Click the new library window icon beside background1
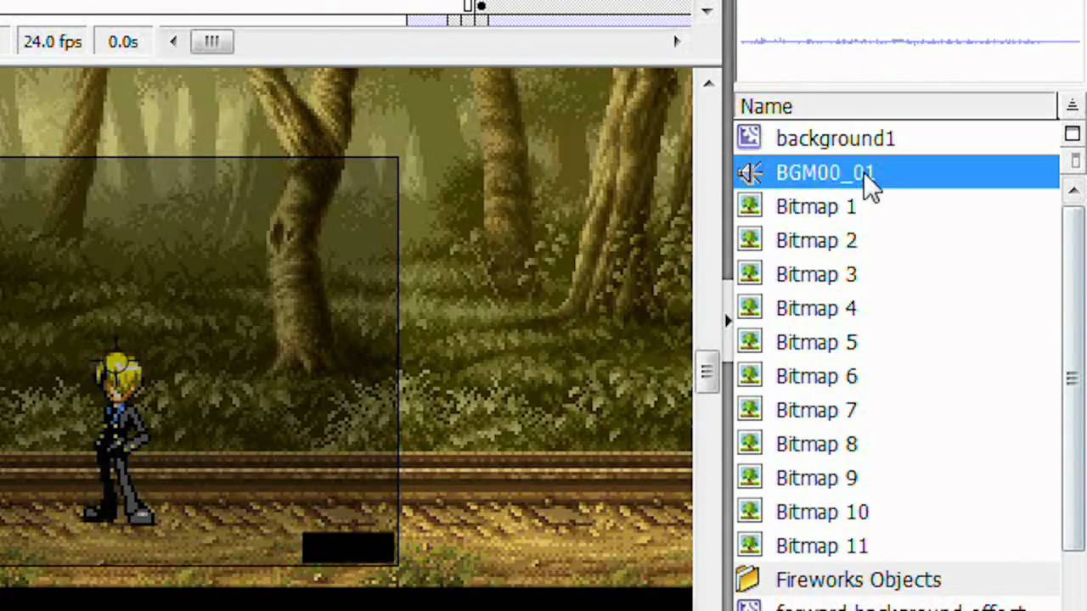This screenshot has width=1087, height=611. tap(1072, 134)
